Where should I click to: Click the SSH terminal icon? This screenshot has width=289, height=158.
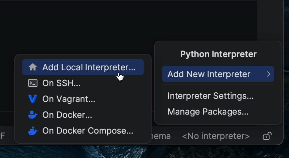pos(33,83)
